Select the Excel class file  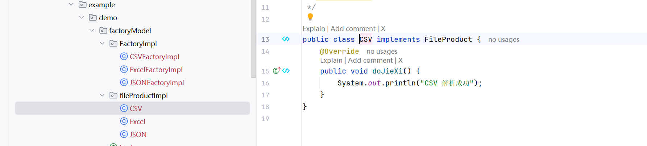pos(137,121)
